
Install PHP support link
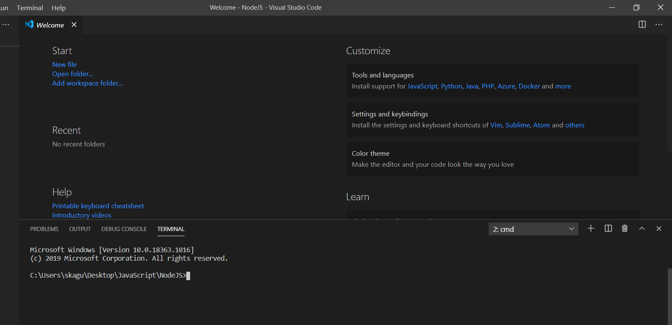[488, 86]
